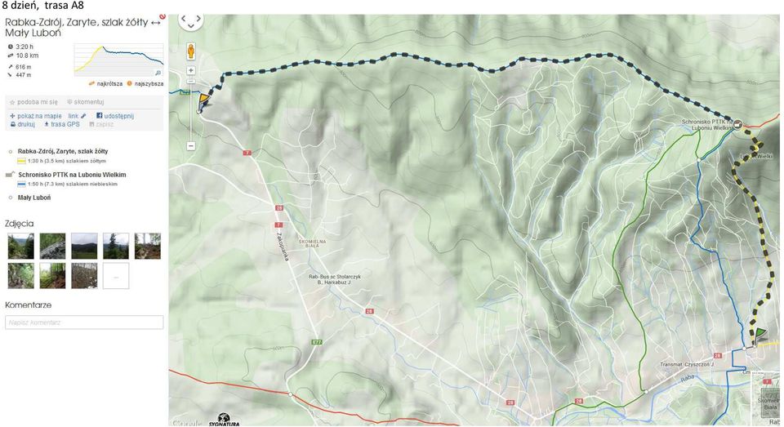Image resolution: width=784 pixels, height=427 pixels.
Task: Click the 'drukuj' print link
Action: 23,124
